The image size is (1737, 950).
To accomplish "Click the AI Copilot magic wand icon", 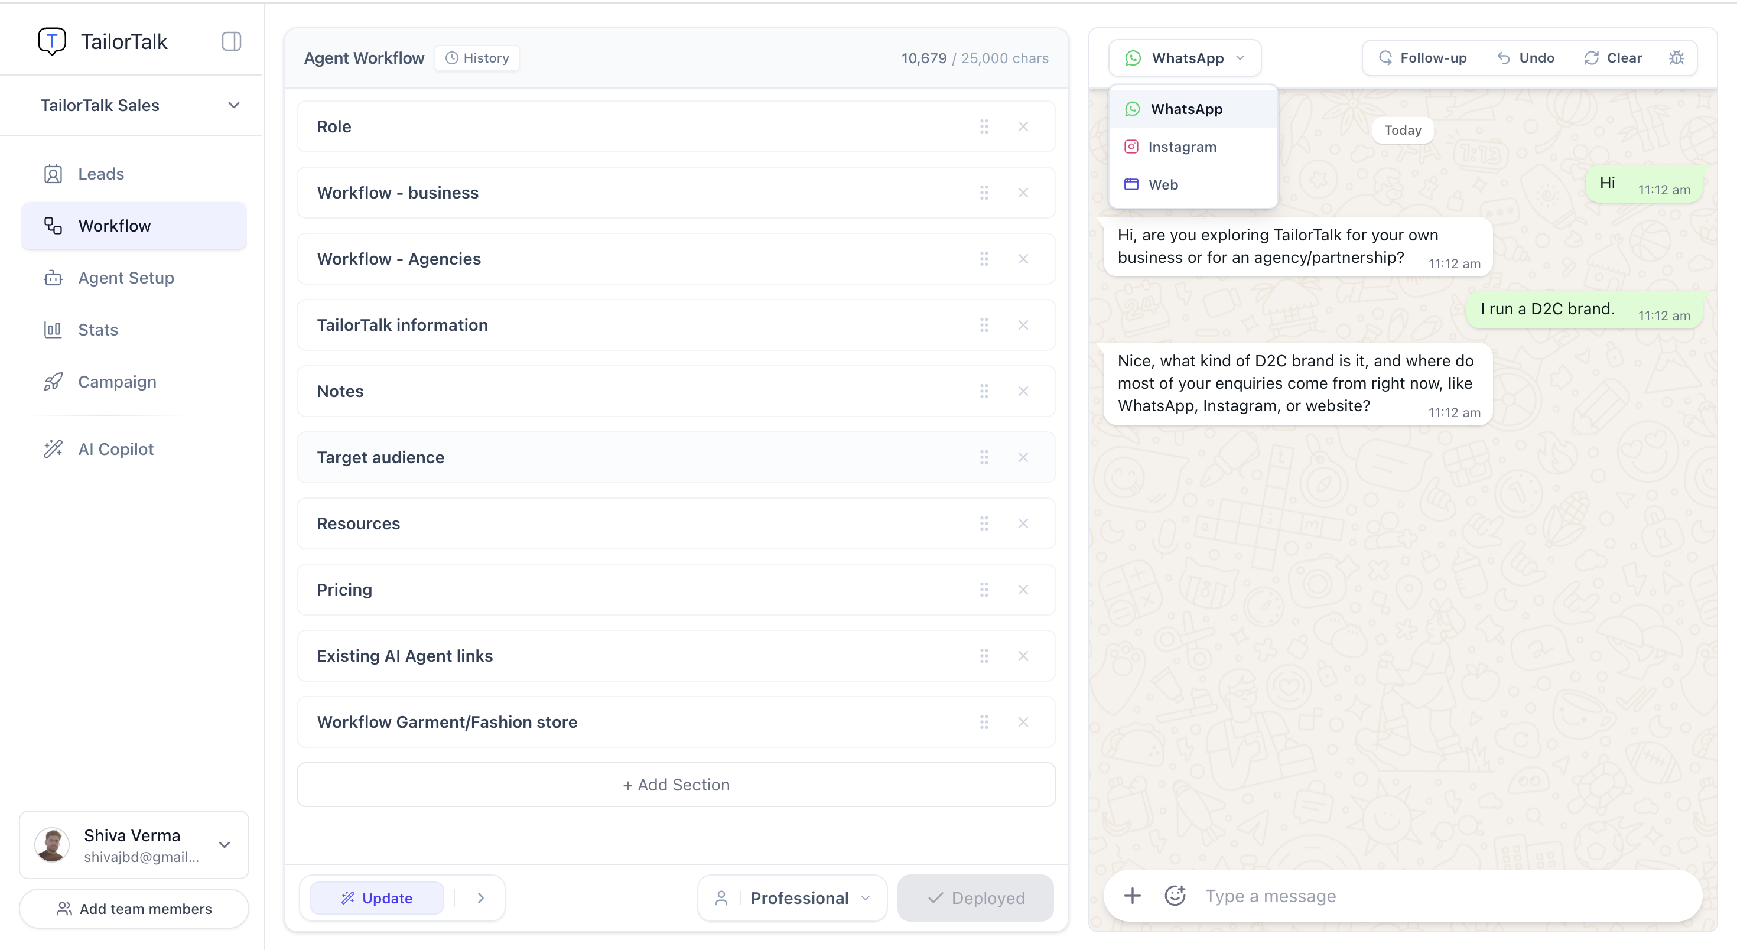I will coord(53,449).
